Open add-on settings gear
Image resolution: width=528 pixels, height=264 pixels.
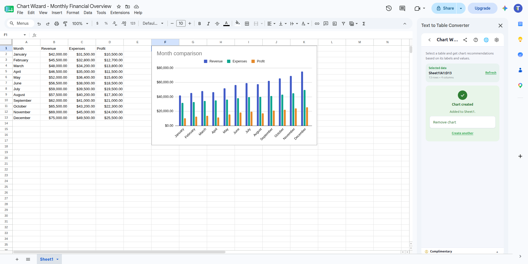(497, 40)
